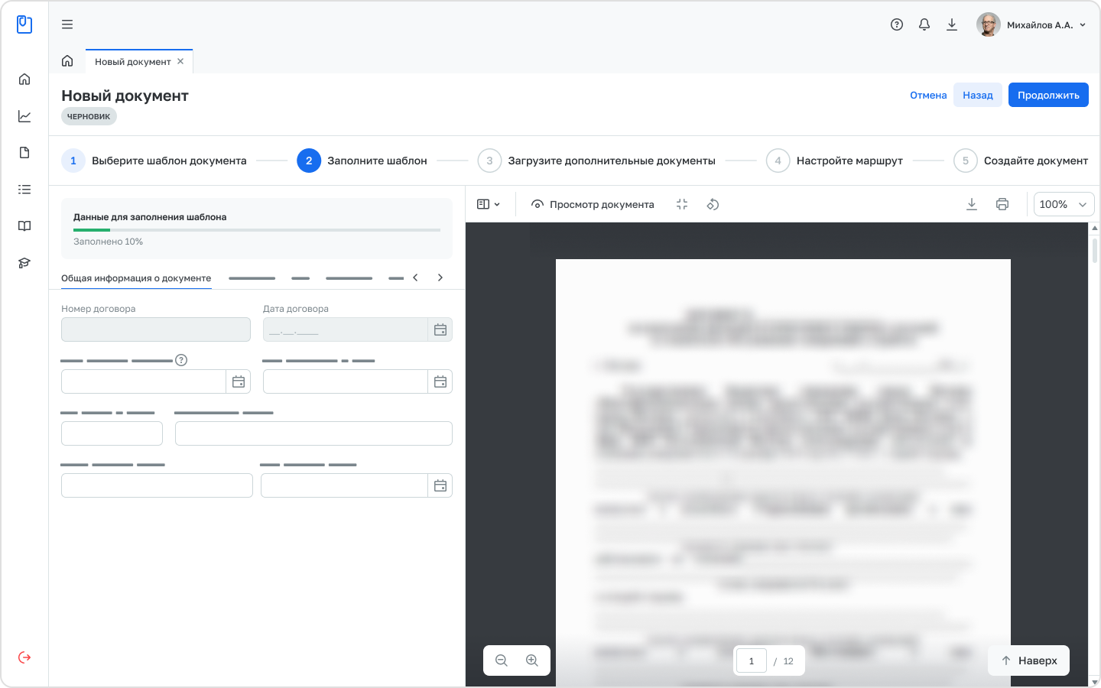Click the Наверх button
The height and width of the screenshot is (688, 1101).
click(x=1028, y=660)
